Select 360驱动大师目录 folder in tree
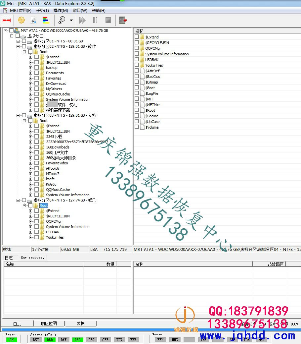This screenshot has width=301, height=344. pos(61,158)
